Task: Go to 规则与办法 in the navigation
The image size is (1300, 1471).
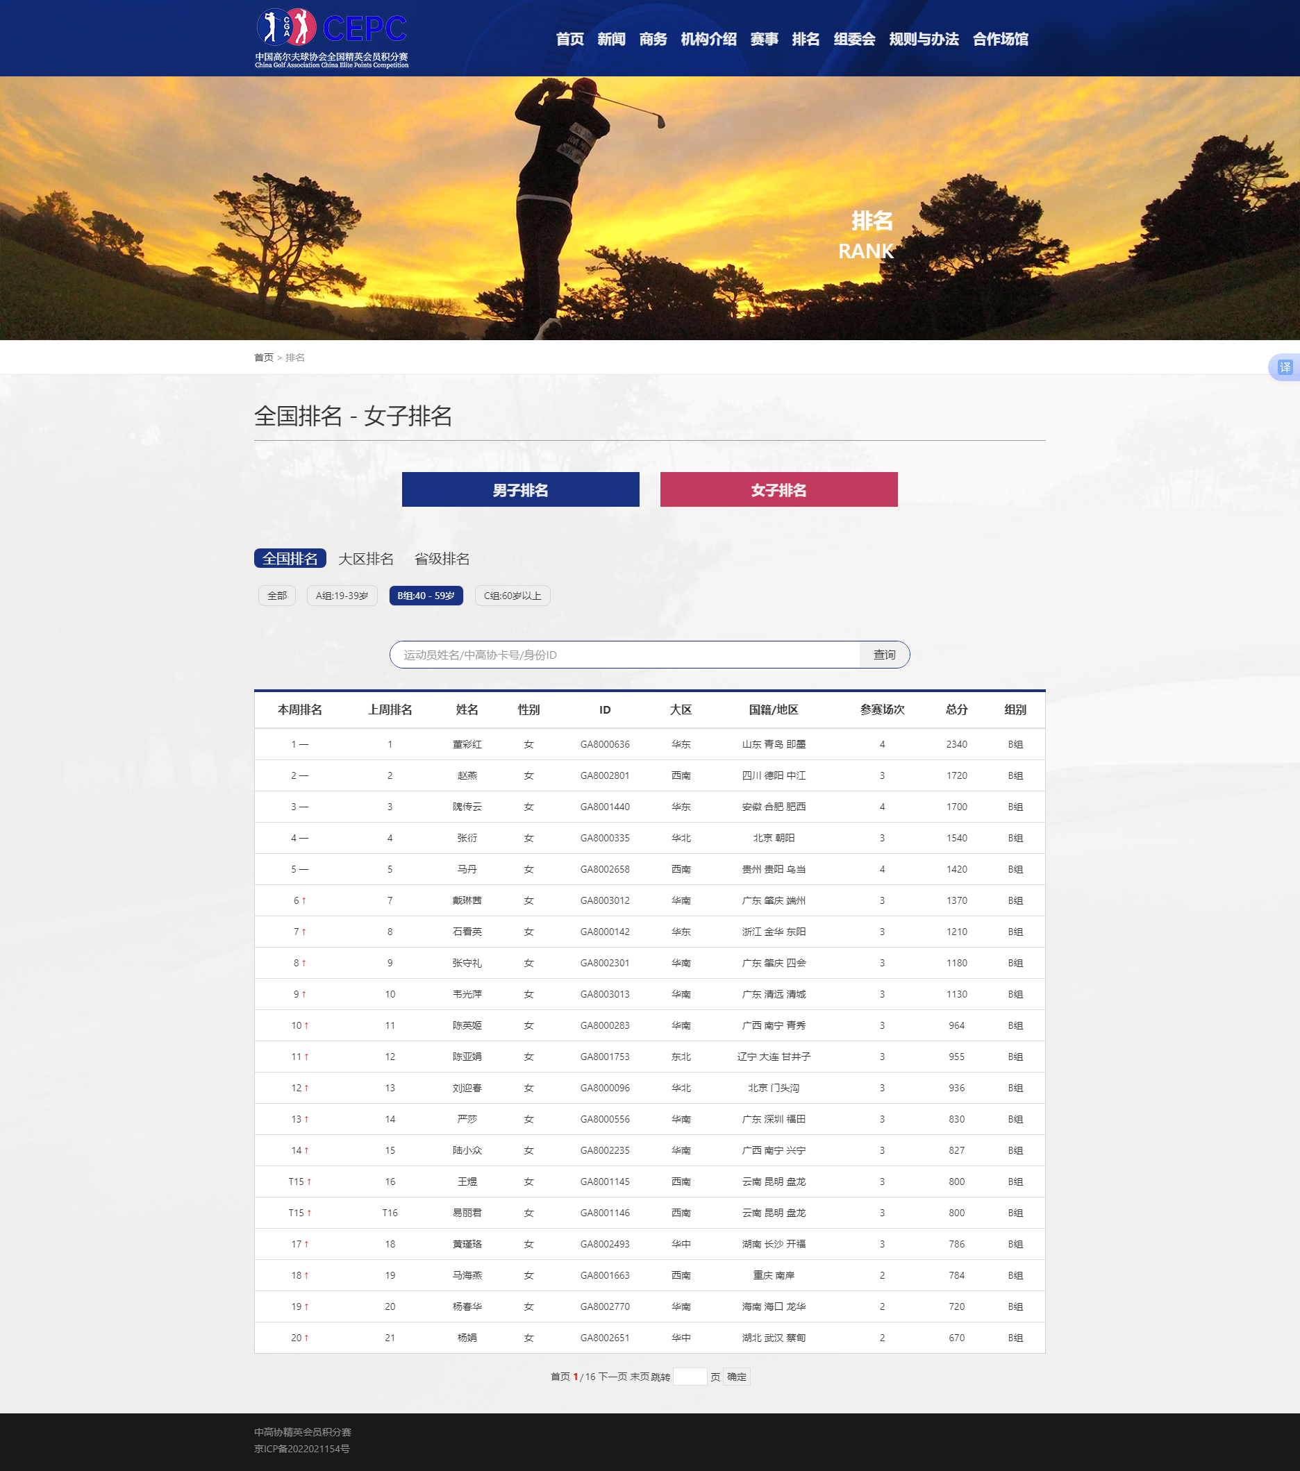Action: 923,40
